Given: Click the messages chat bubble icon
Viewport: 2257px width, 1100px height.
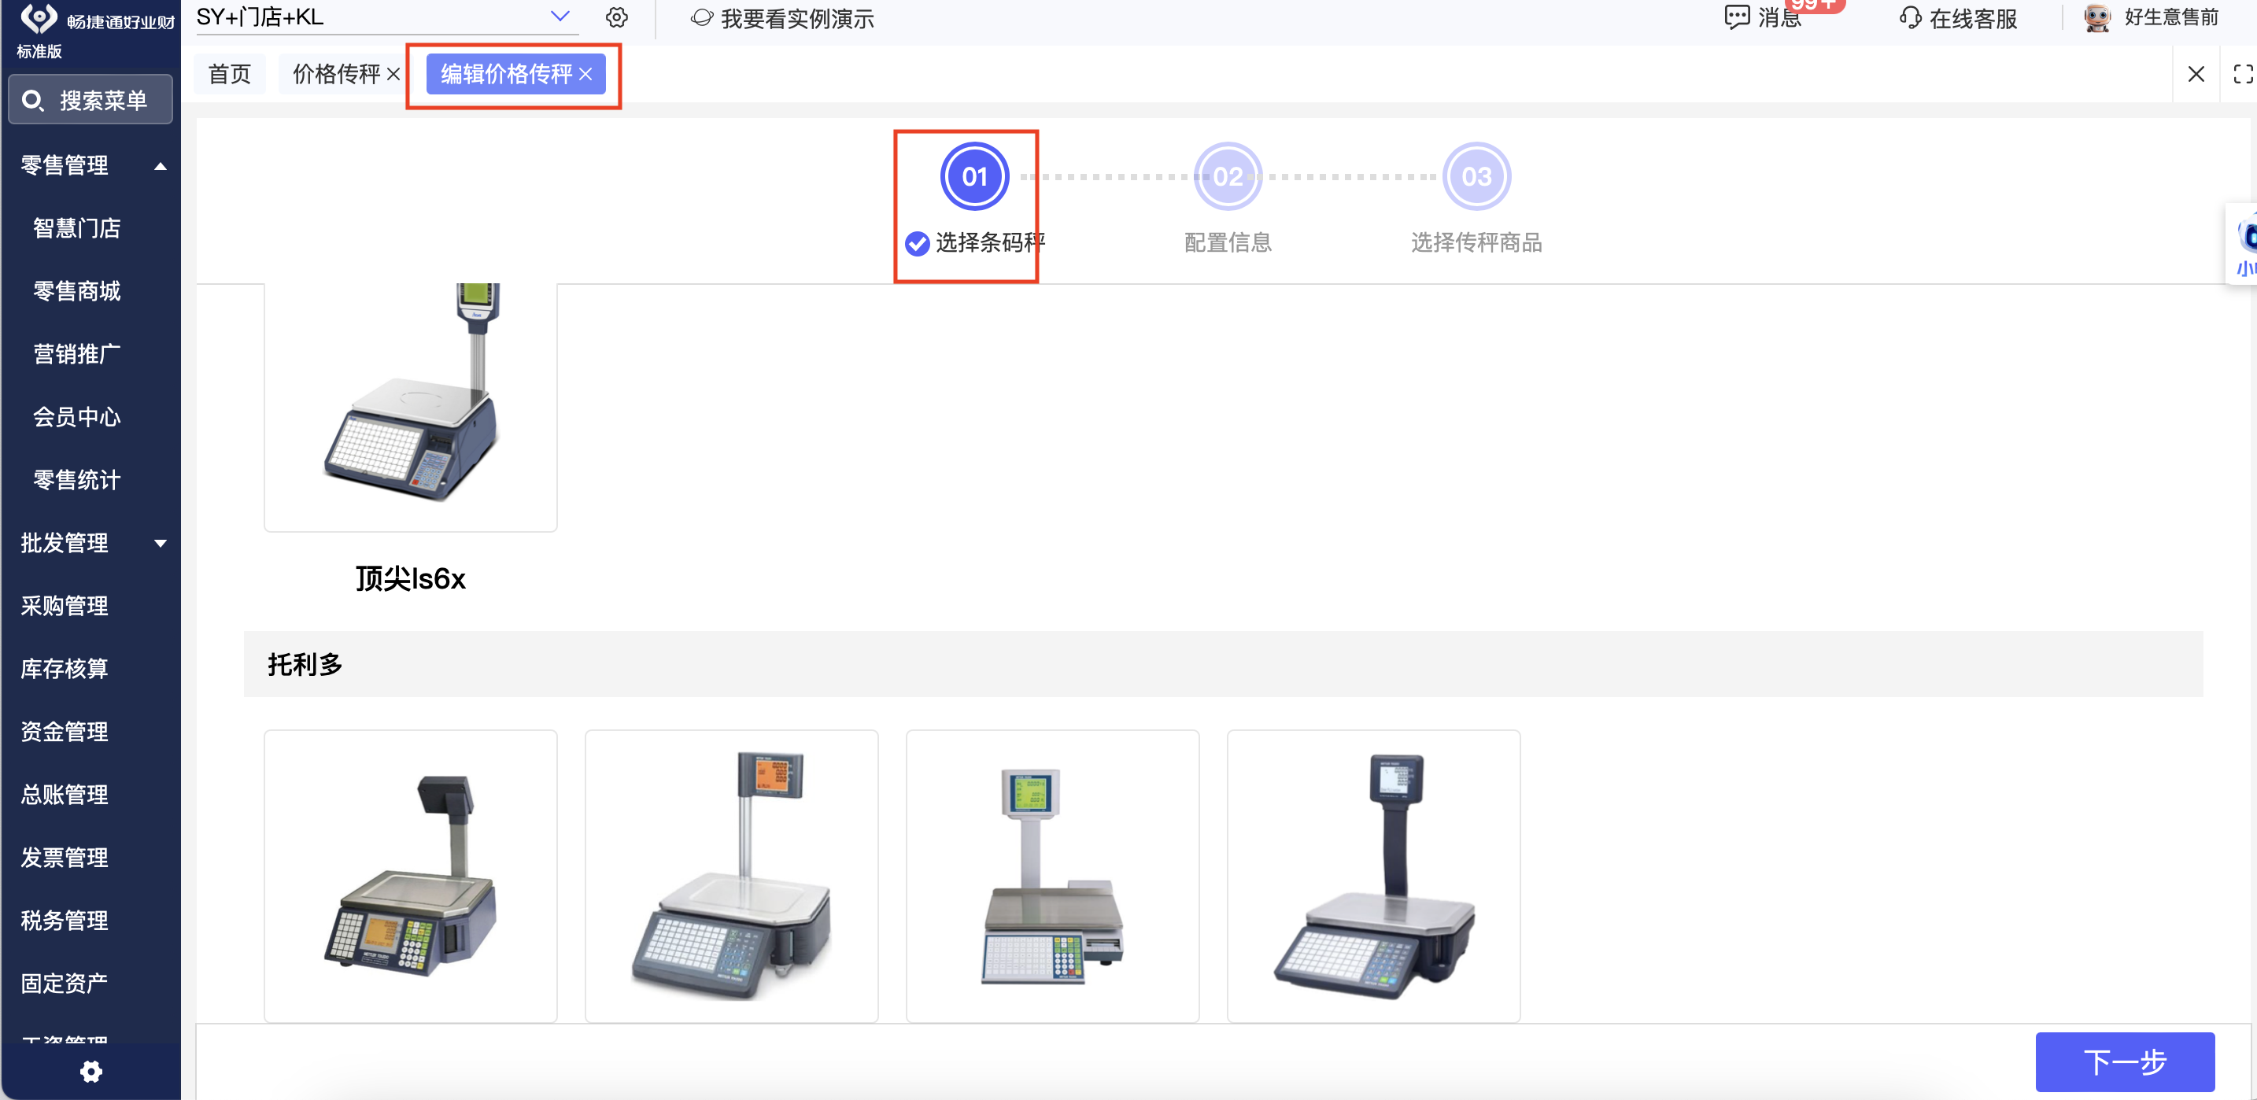Looking at the screenshot, I should pos(1737,17).
